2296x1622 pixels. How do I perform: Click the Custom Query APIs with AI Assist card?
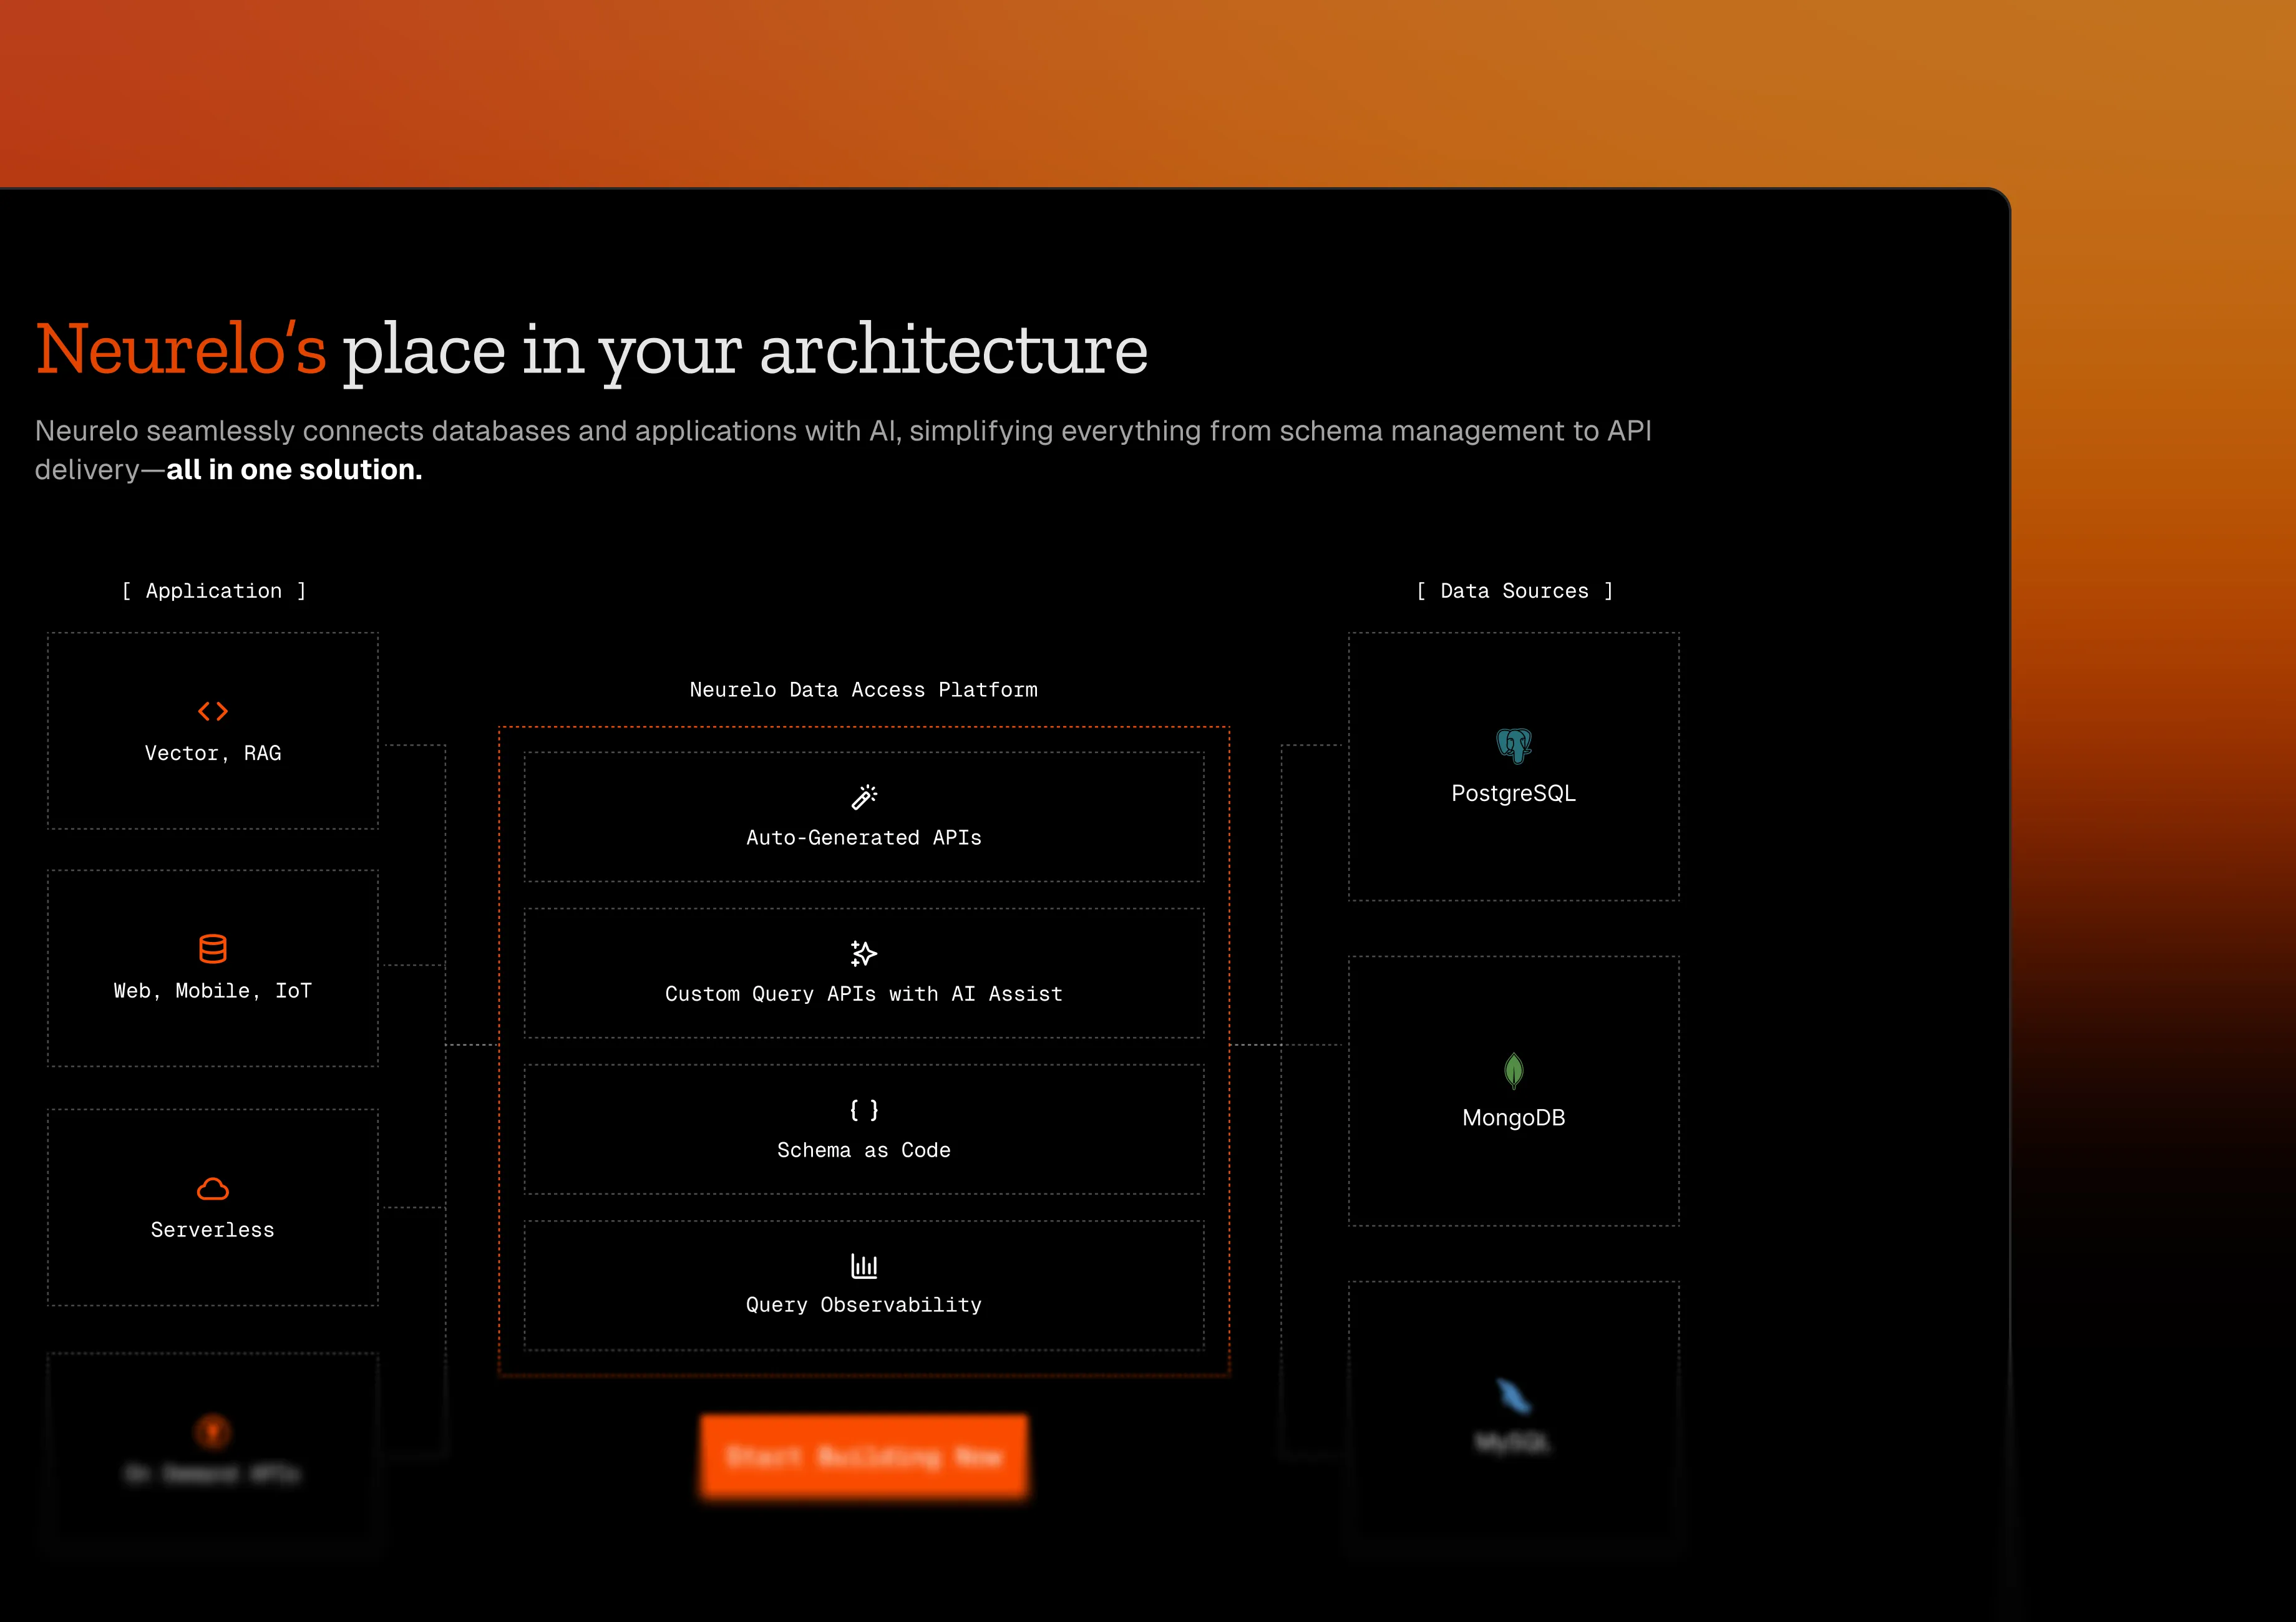pos(863,973)
